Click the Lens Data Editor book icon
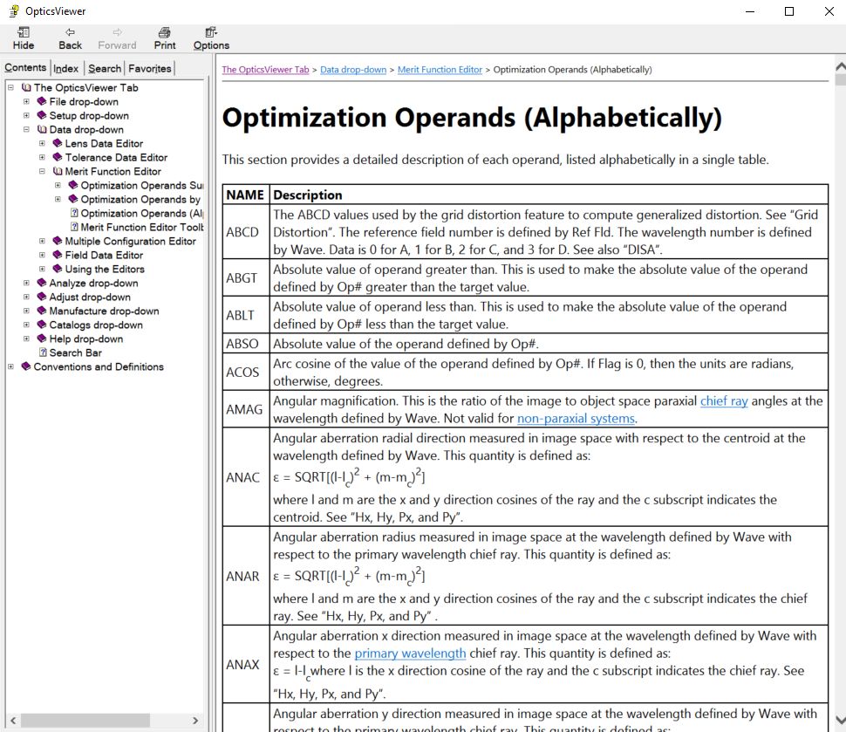This screenshot has height=732, width=846. (58, 143)
